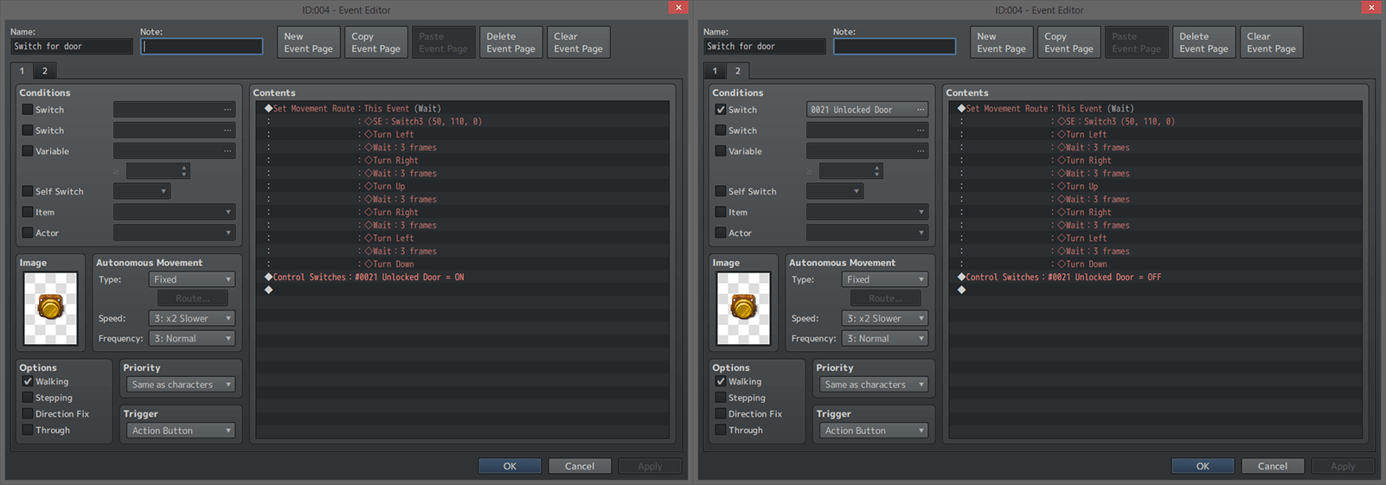This screenshot has width=1386, height=485.
Task: Open Self Switch dropdown in left editor
Action: coord(142,191)
